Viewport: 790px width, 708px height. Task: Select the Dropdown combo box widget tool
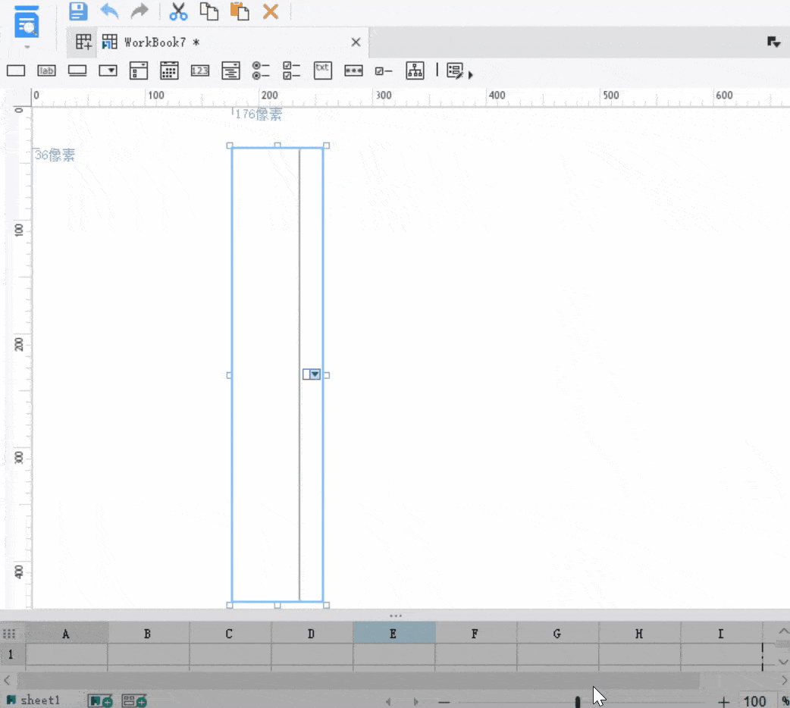pyautogui.click(x=108, y=70)
